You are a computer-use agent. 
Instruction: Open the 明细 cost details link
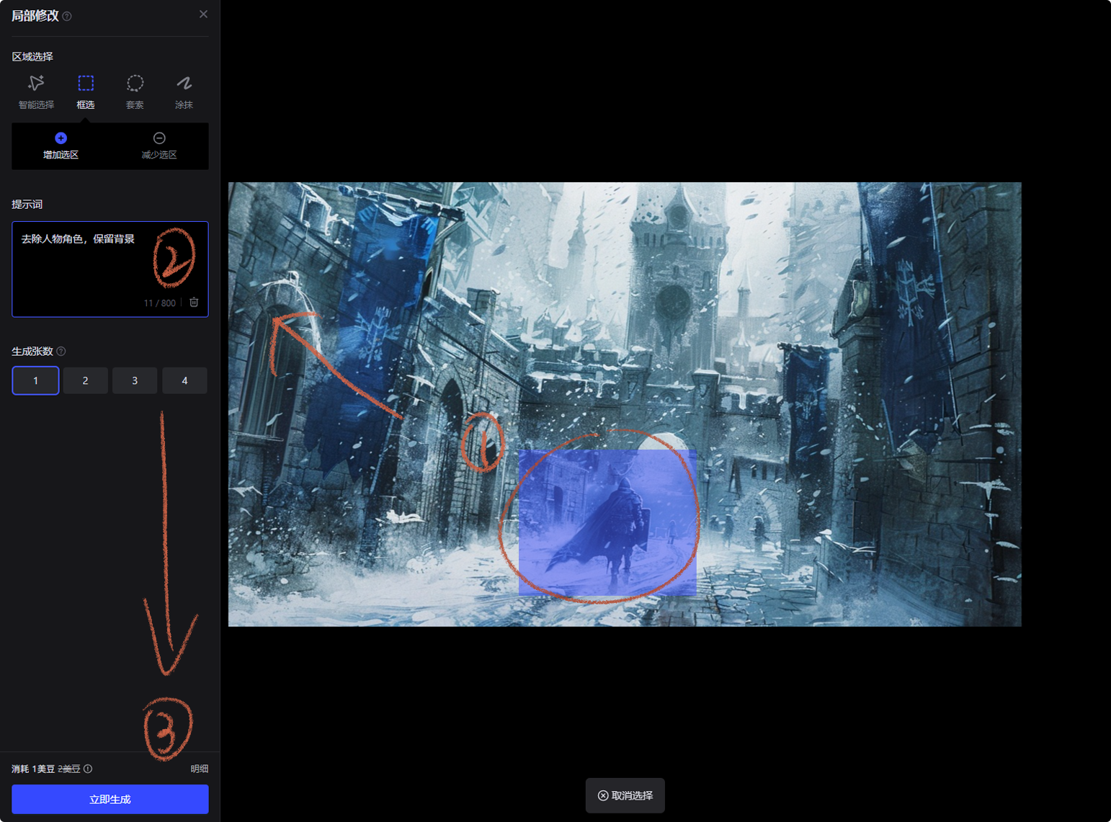click(200, 769)
